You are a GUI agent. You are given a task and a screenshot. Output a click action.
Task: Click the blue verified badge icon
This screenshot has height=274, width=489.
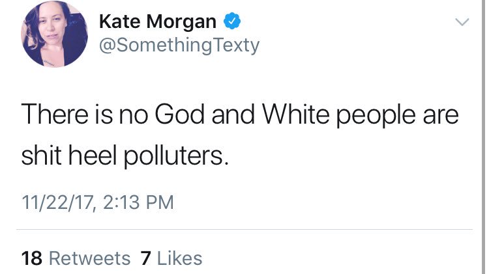231,21
